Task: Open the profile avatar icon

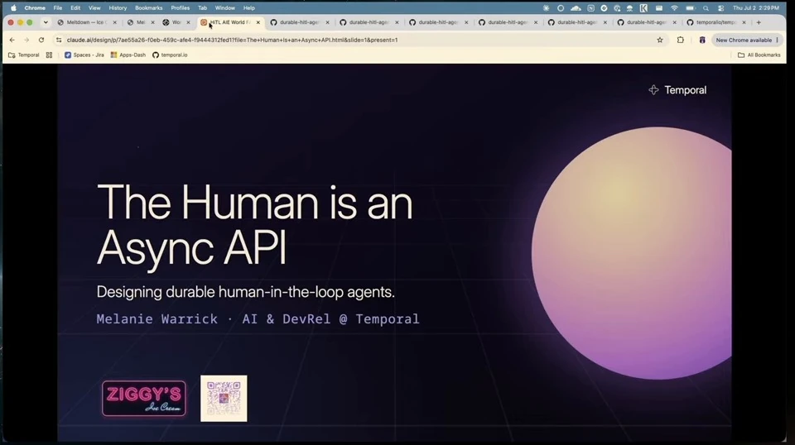Action: tap(702, 40)
